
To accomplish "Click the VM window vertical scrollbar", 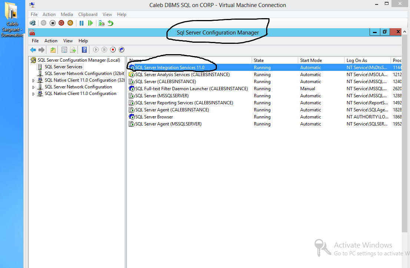I will (x=404, y=134).
